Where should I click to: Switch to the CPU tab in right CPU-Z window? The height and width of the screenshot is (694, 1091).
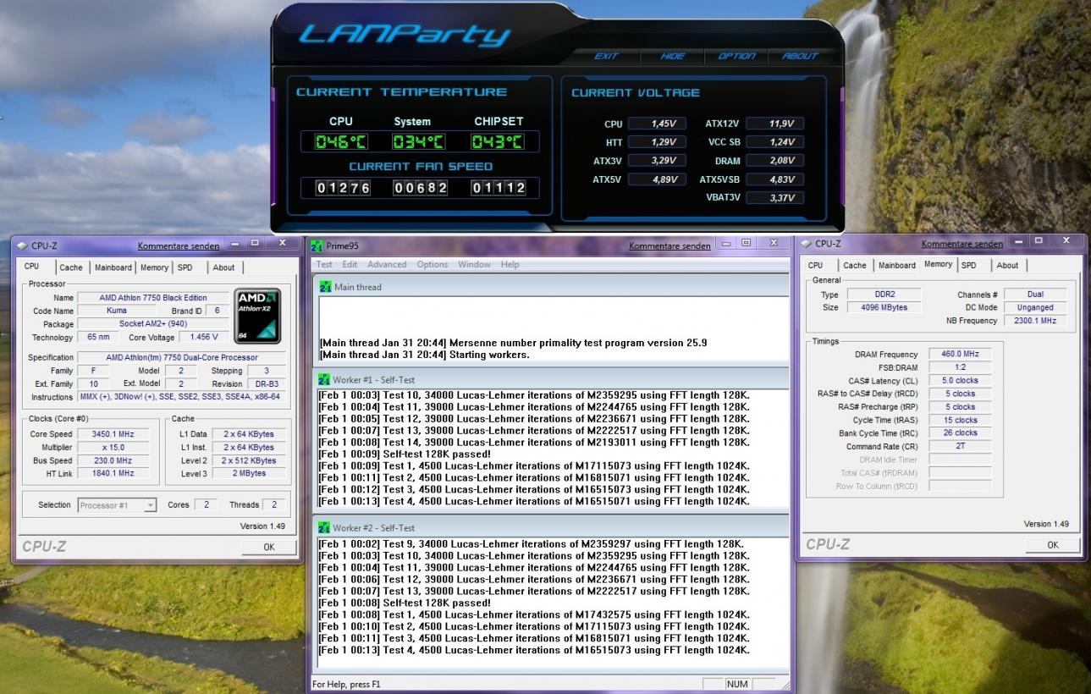[x=815, y=265]
